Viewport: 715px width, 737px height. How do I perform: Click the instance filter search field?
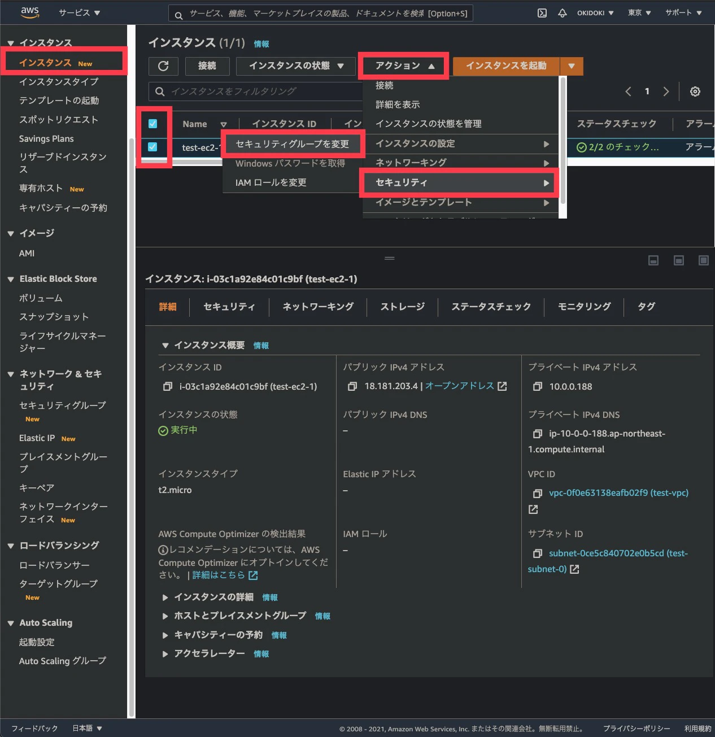[255, 91]
